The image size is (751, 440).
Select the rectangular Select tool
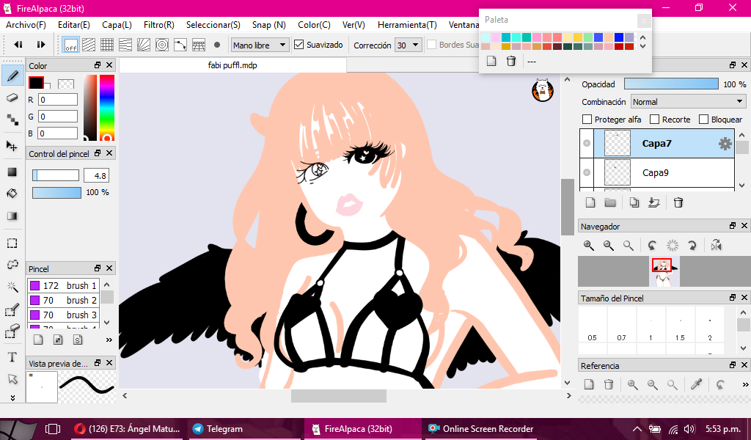[x=12, y=243]
